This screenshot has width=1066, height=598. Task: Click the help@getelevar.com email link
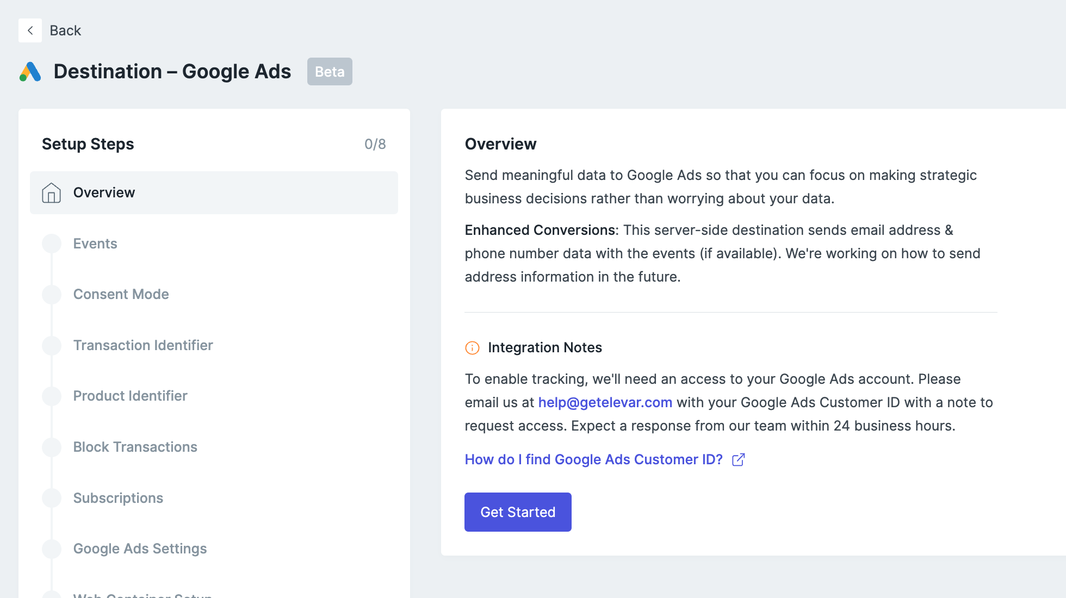(x=605, y=402)
